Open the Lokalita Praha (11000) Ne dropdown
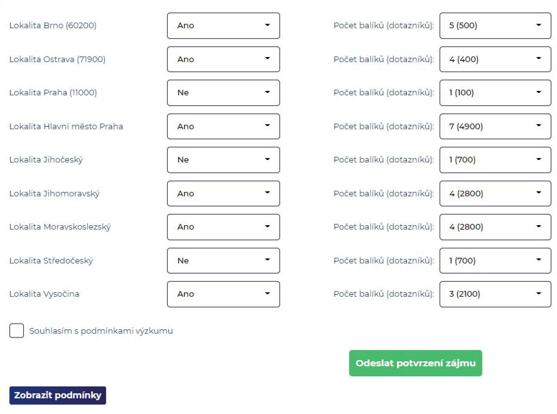The height and width of the screenshot is (414, 557). (223, 93)
